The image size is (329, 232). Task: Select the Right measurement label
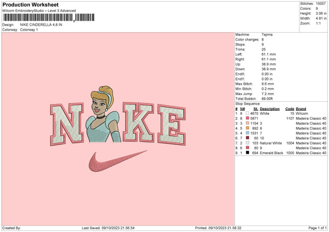240,59
